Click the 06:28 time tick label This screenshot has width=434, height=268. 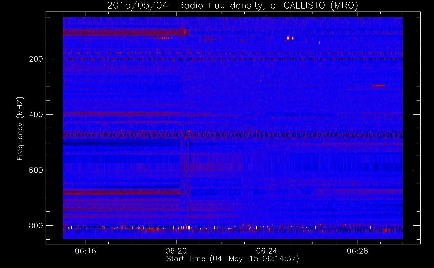tap(358, 251)
